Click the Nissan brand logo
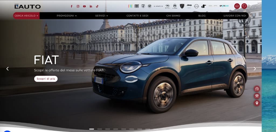Viewport: 276px width, 132px height. pyautogui.click(x=196, y=6)
